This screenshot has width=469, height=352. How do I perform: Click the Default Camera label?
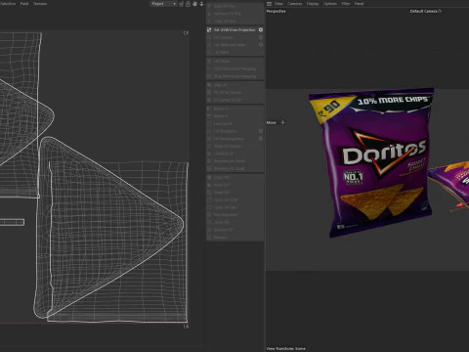tap(423, 11)
